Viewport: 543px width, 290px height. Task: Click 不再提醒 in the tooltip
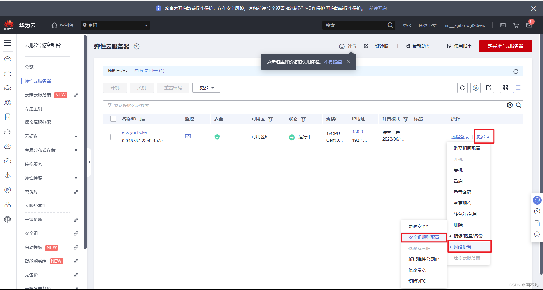(333, 62)
